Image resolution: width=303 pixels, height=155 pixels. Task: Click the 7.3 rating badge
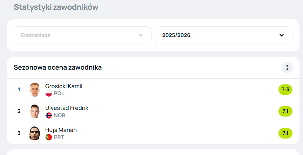pyautogui.click(x=285, y=90)
